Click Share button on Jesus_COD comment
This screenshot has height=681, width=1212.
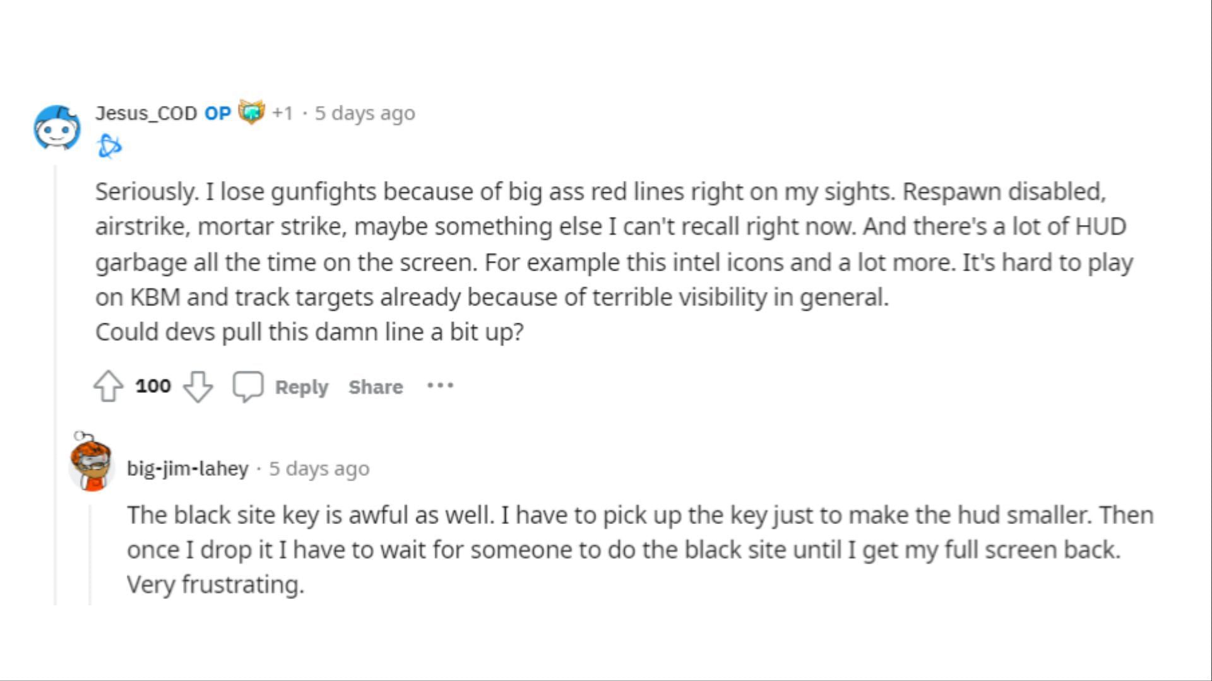coord(376,386)
